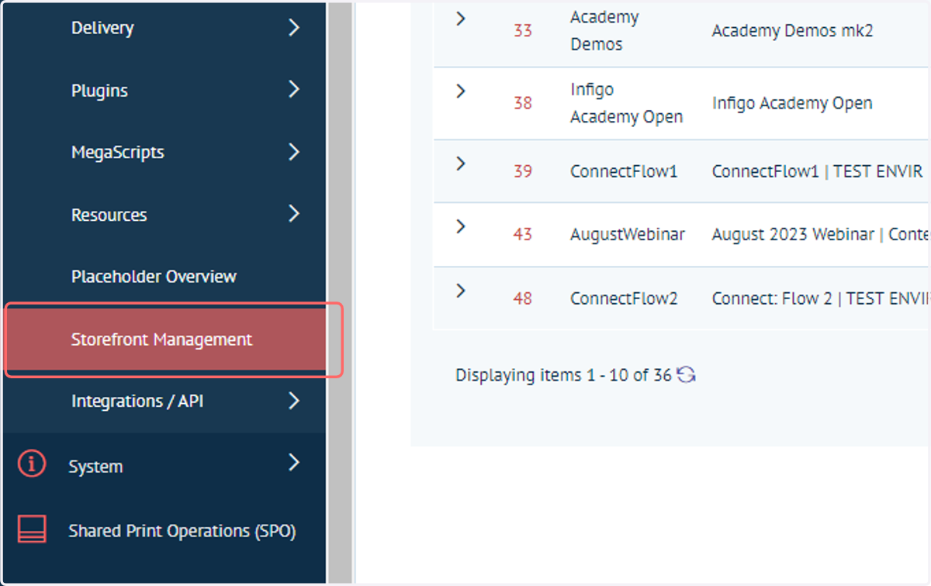Expand row 39 ConnectFlow1
Screen dimensions: 931x586
[461, 164]
